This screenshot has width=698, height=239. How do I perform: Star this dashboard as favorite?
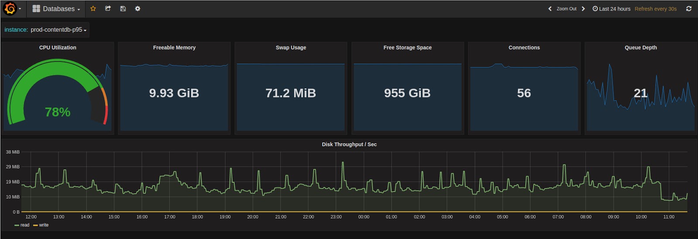pyautogui.click(x=93, y=9)
